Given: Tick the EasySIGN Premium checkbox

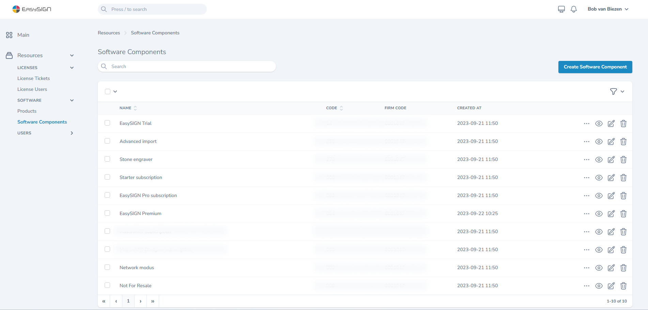Looking at the screenshot, I should [x=107, y=213].
